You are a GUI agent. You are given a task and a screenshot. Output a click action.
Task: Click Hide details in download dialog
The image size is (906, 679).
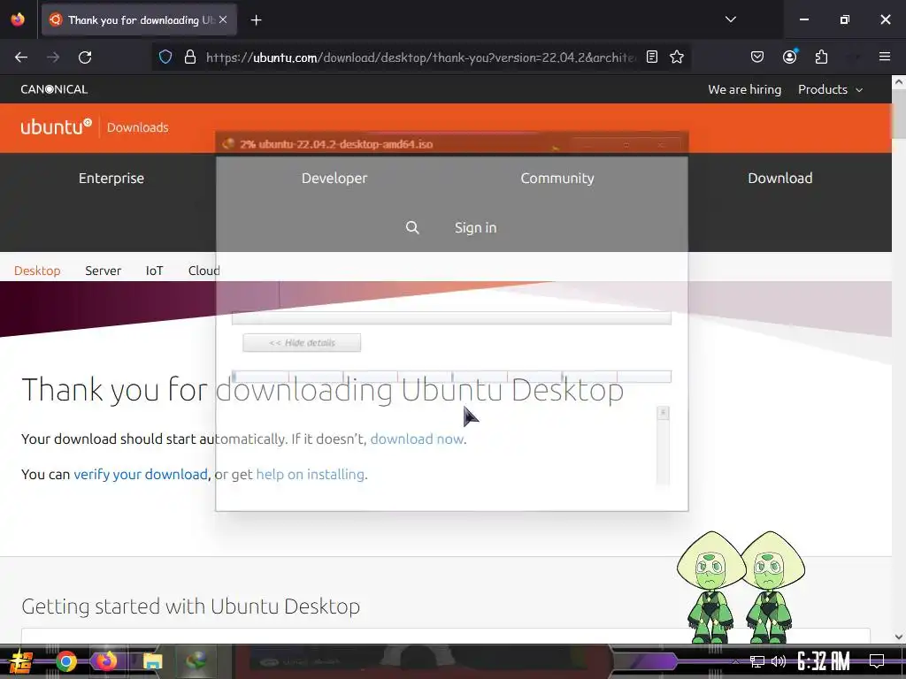(x=302, y=343)
